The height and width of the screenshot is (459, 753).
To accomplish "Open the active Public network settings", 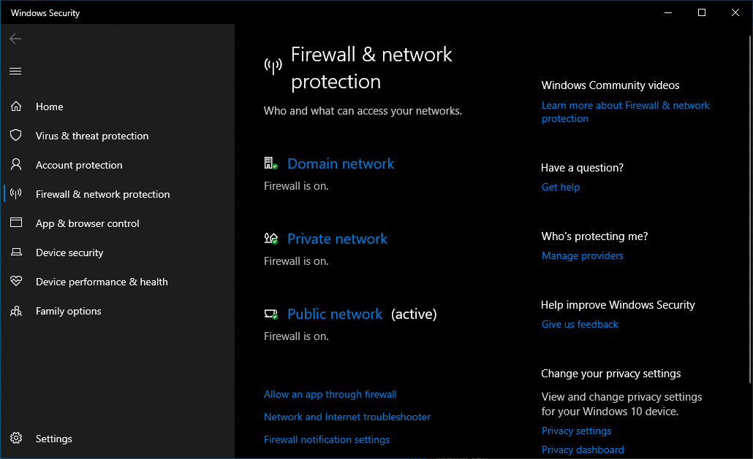I will click(x=335, y=315).
